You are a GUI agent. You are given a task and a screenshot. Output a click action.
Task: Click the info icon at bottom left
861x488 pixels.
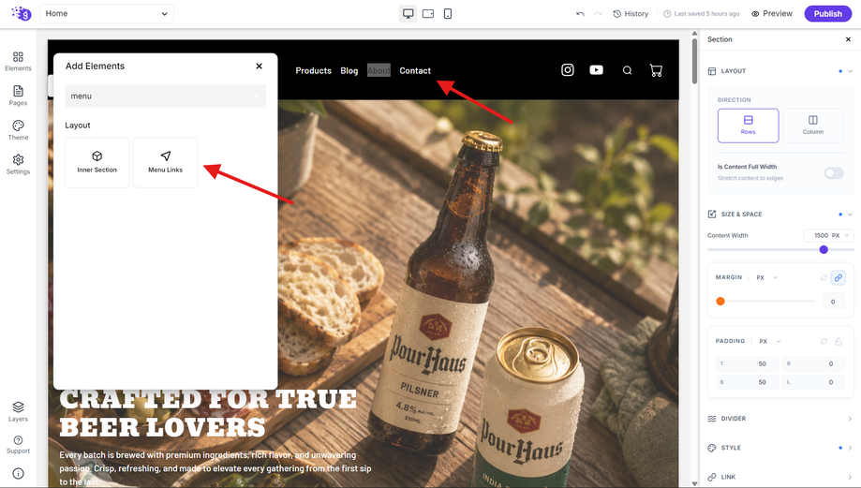coord(18,474)
